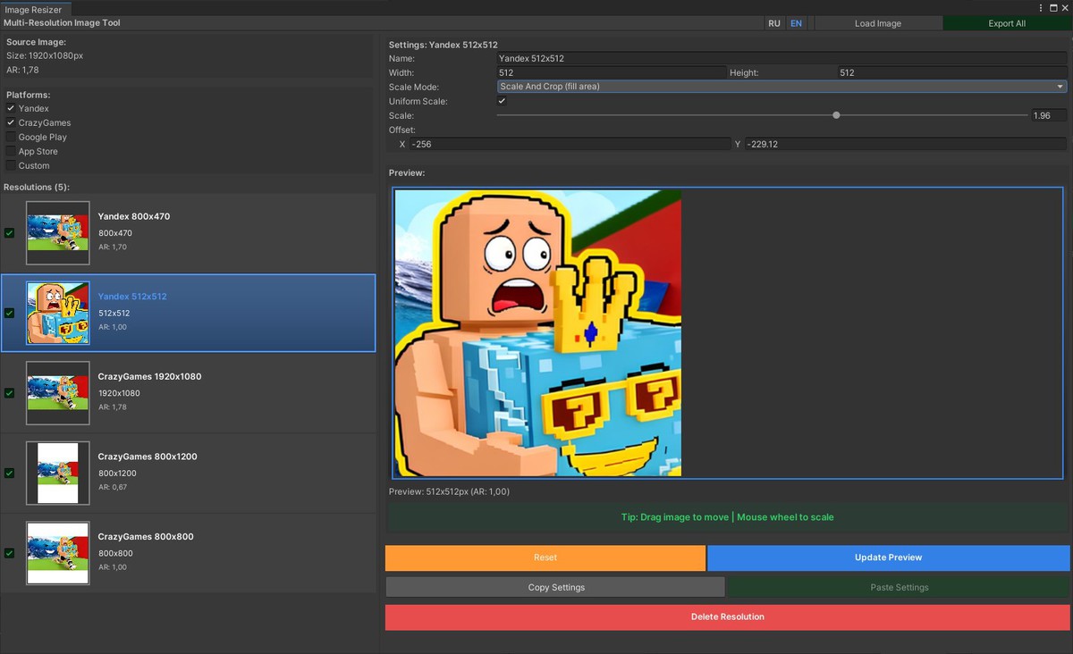The height and width of the screenshot is (654, 1073).
Task: Uncheck the CrazyGames 800x1200 resolution checkbox
Action: coord(9,474)
